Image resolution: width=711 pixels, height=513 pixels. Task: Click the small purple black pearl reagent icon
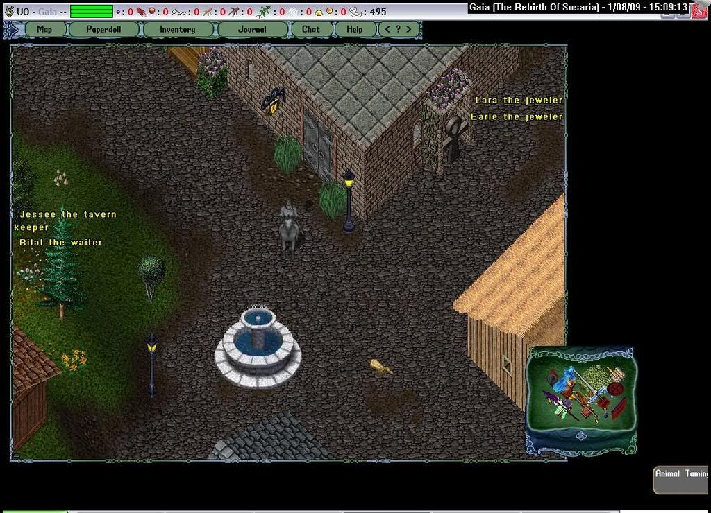coord(118,12)
